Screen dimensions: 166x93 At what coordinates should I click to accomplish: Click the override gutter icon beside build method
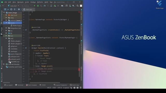click(x=26, y=48)
